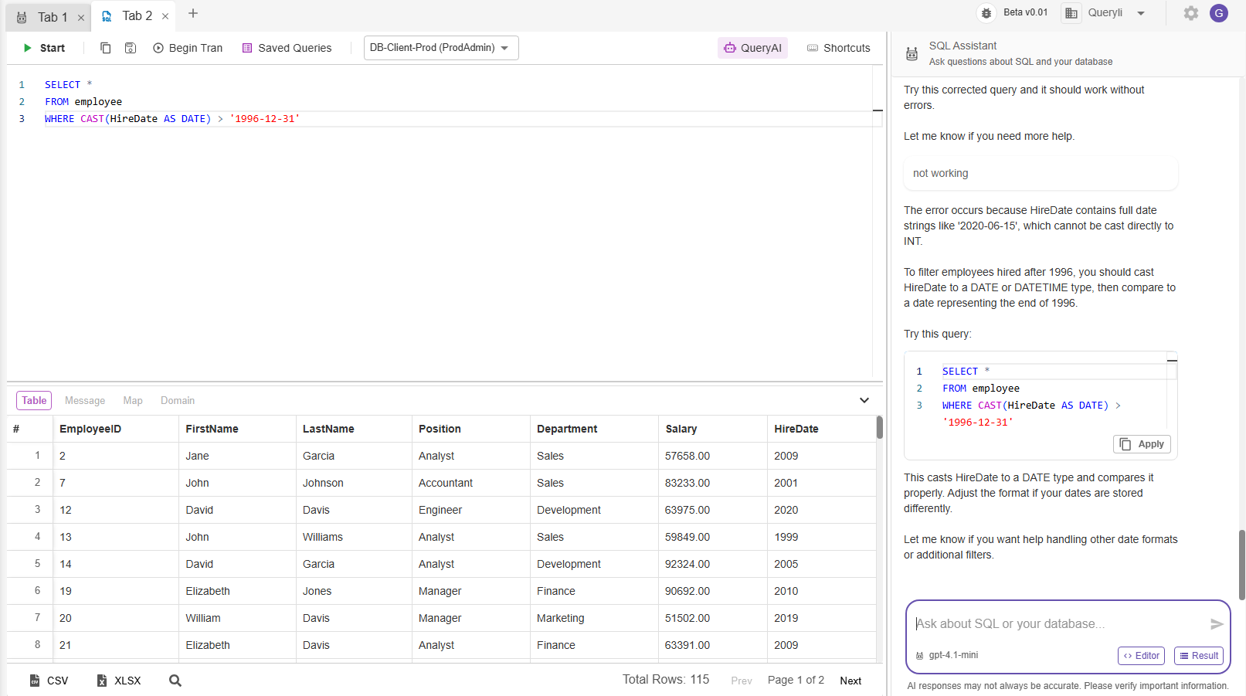Click the bug report icon near Beta v0.01
The height and width of the screenshot is (696, 1246).
click(986, 13)
